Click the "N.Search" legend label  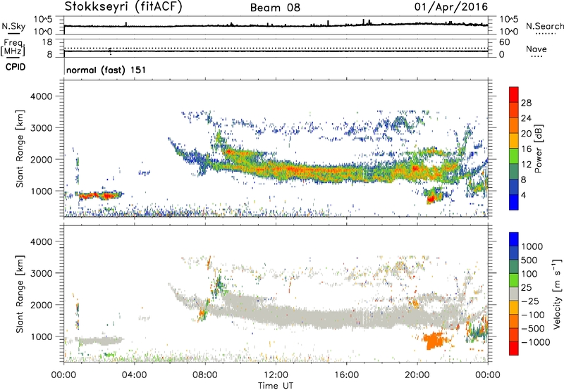[545, 26]
